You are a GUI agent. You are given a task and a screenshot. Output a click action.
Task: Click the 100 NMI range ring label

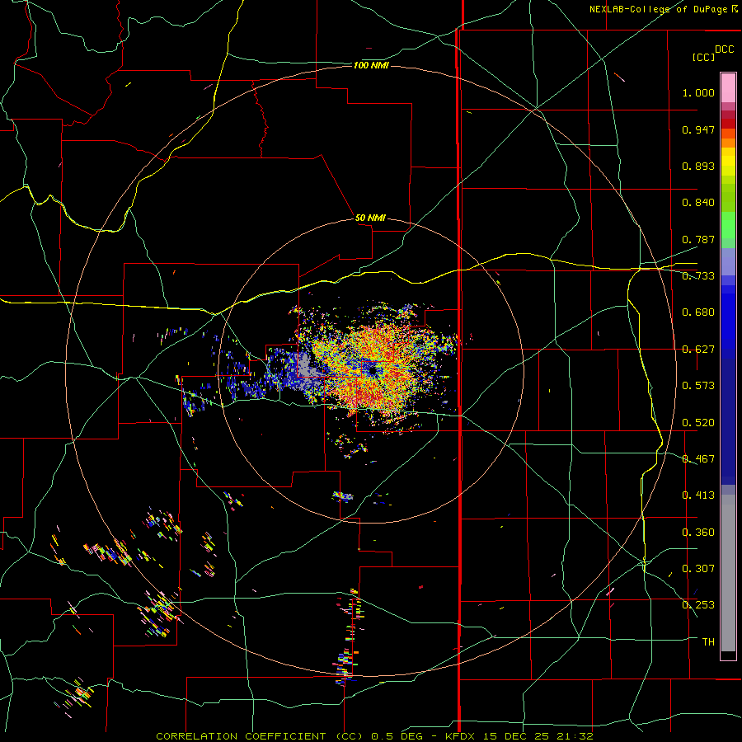pyautogui.click(x=371, y=65)
